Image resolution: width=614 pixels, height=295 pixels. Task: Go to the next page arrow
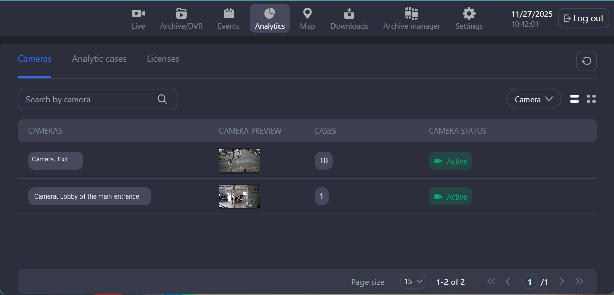point(562,281)
